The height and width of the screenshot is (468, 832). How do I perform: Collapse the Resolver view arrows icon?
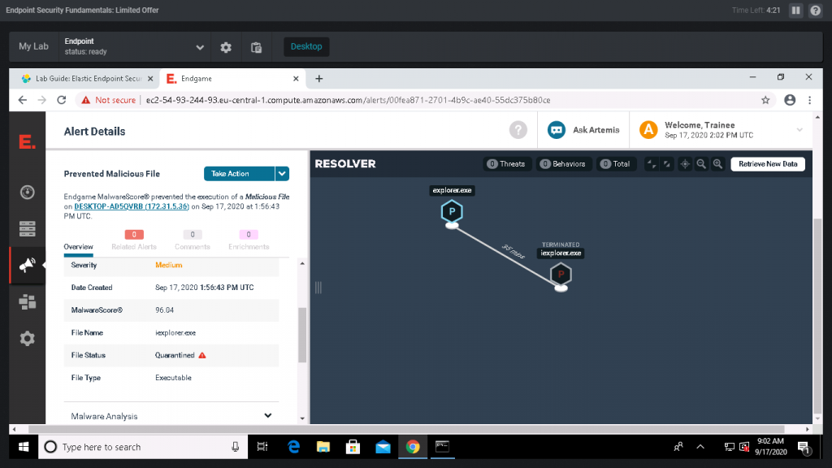click(652, 164)
